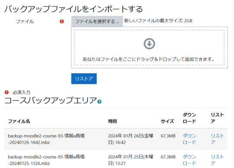Click the ファイル field label
Viewport: 234px width, 168px height.
(x=25, y=22)
